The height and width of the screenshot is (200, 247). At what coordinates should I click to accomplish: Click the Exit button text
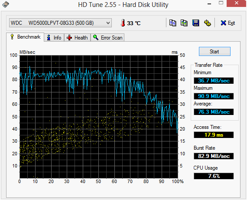(x=231, y=23)
